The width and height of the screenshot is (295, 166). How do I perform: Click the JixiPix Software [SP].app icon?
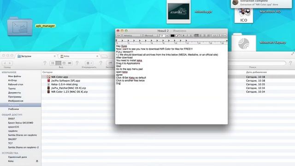tap(48, 81)
